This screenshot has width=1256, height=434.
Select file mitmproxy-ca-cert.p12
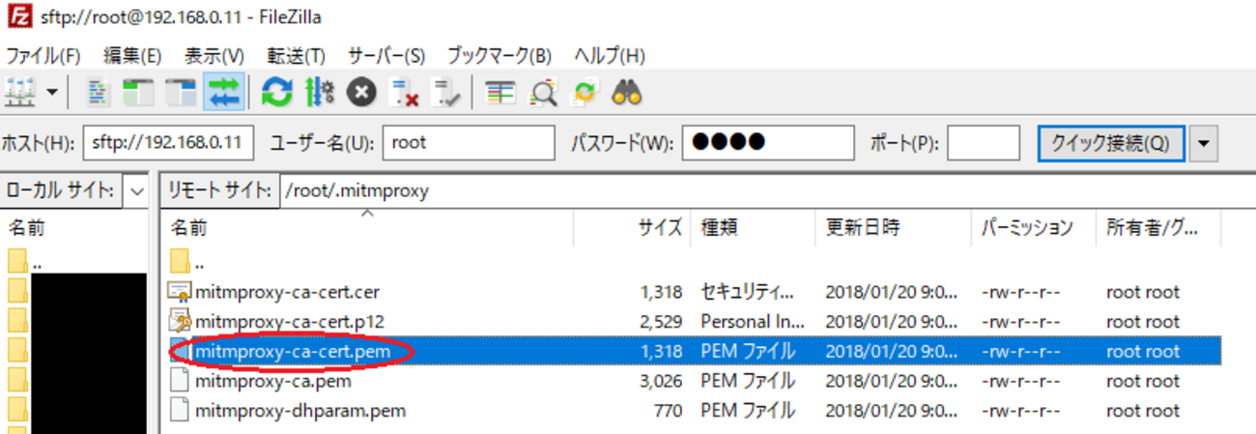coord(290,321)
